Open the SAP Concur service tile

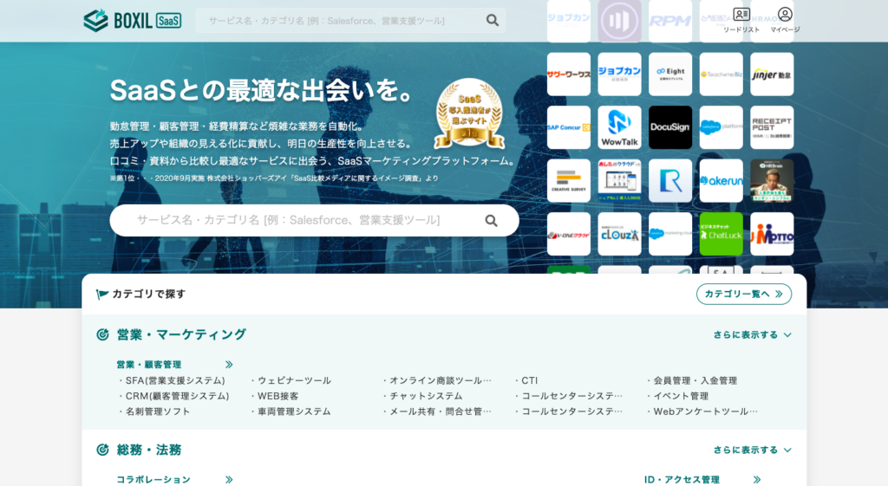click(x=569, y=127)
